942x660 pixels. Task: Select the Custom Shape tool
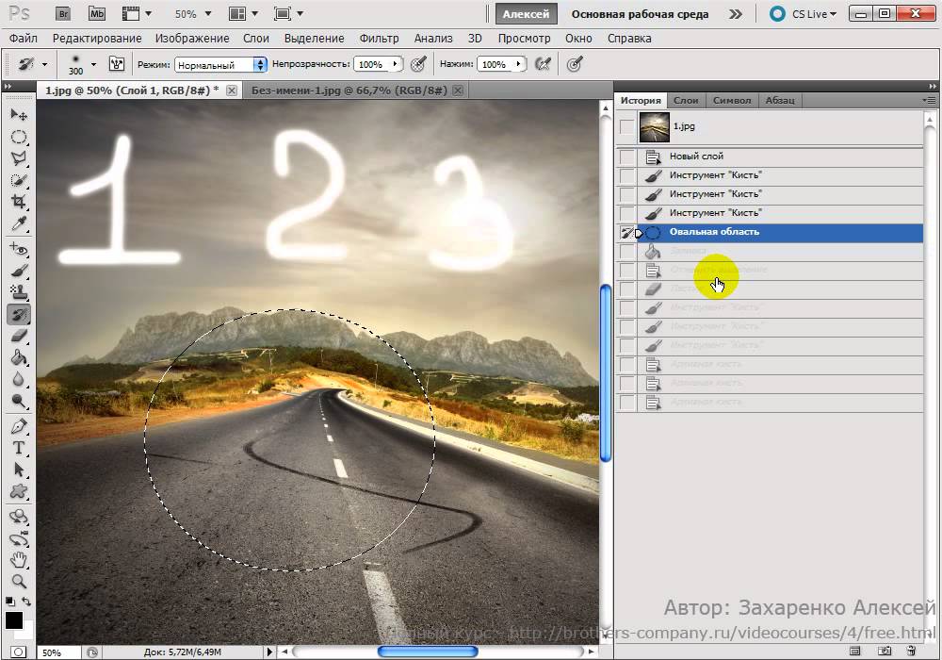coord(19,491)
